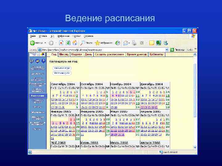Screen dimensions: 222x166
Task: Open the Messenger people icon in toolbar
Action: click(x=166, y=43)
